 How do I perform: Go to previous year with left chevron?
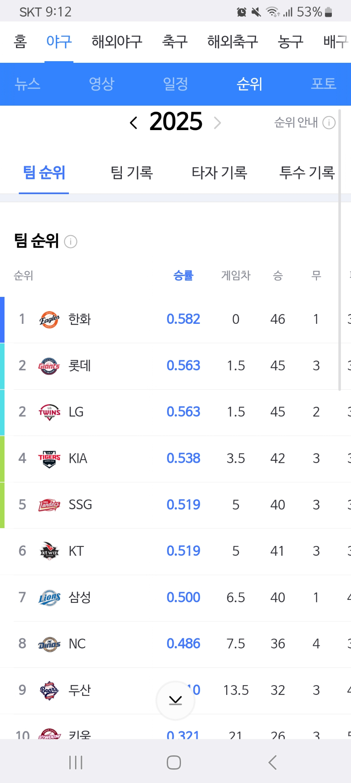click(133, 122)
